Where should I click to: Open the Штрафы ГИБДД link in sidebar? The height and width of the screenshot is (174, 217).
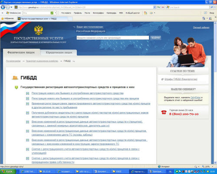[x=181, y=79]
